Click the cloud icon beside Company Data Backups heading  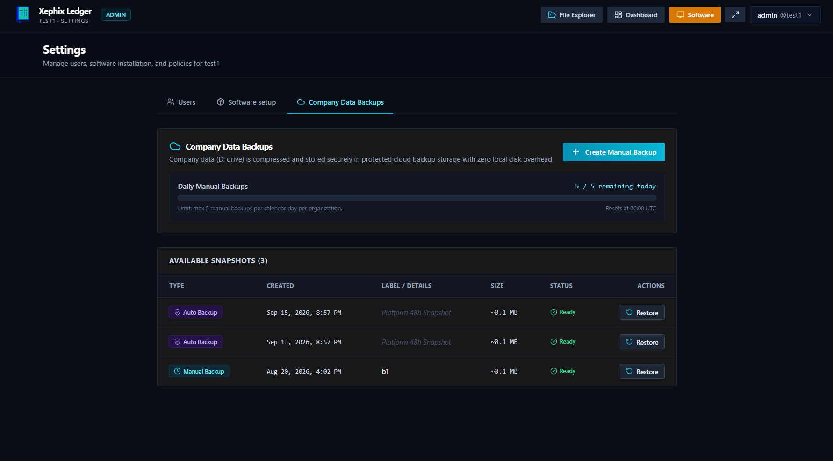click(175, 146)
